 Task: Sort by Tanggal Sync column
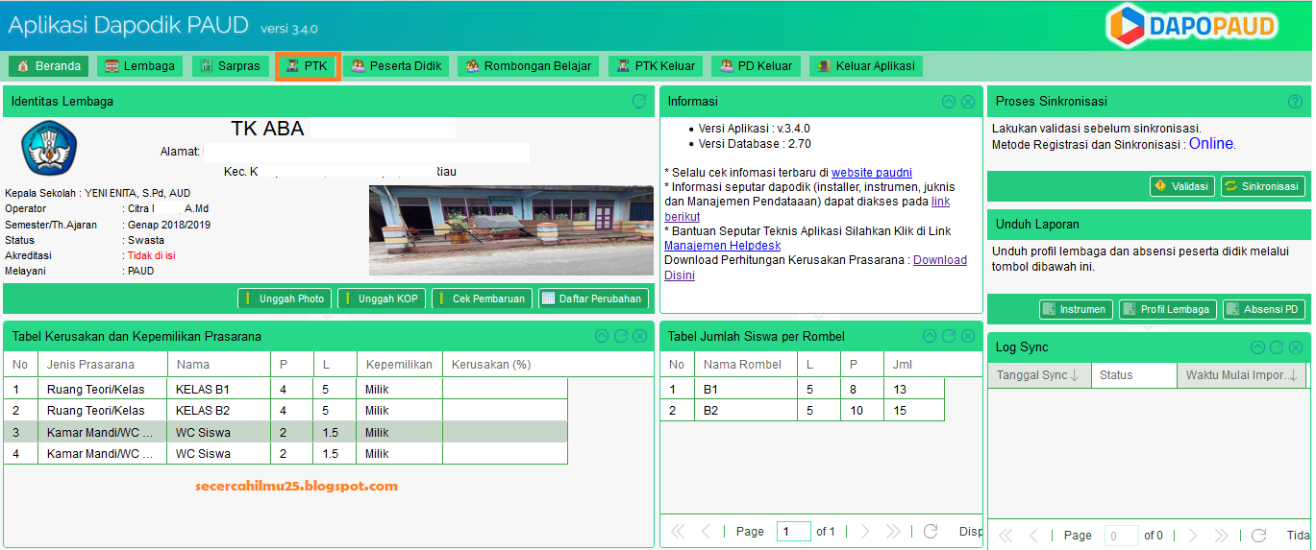coord(1039,375)
